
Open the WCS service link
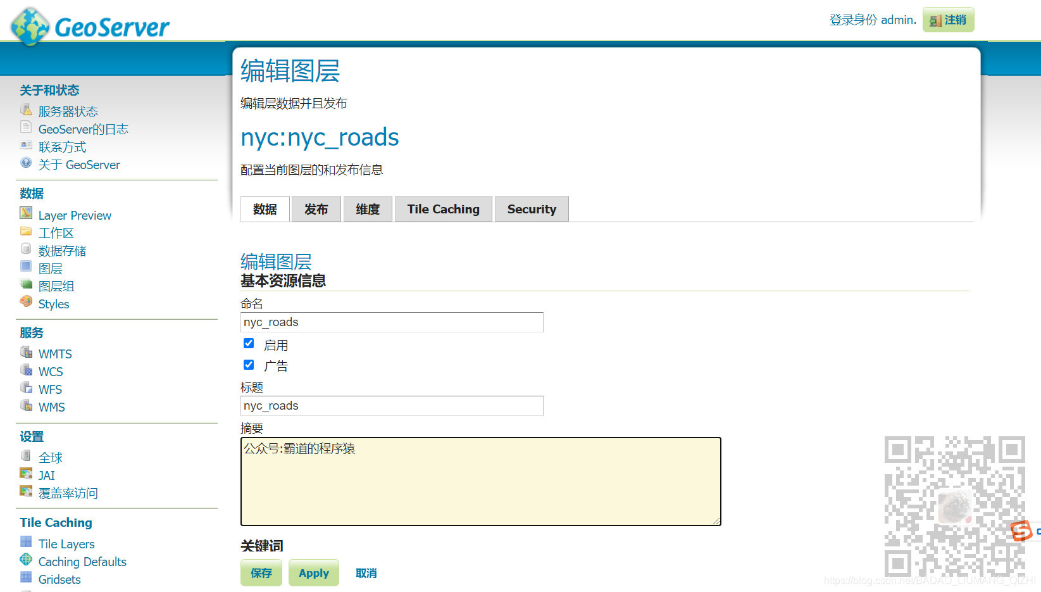point(51,372)
